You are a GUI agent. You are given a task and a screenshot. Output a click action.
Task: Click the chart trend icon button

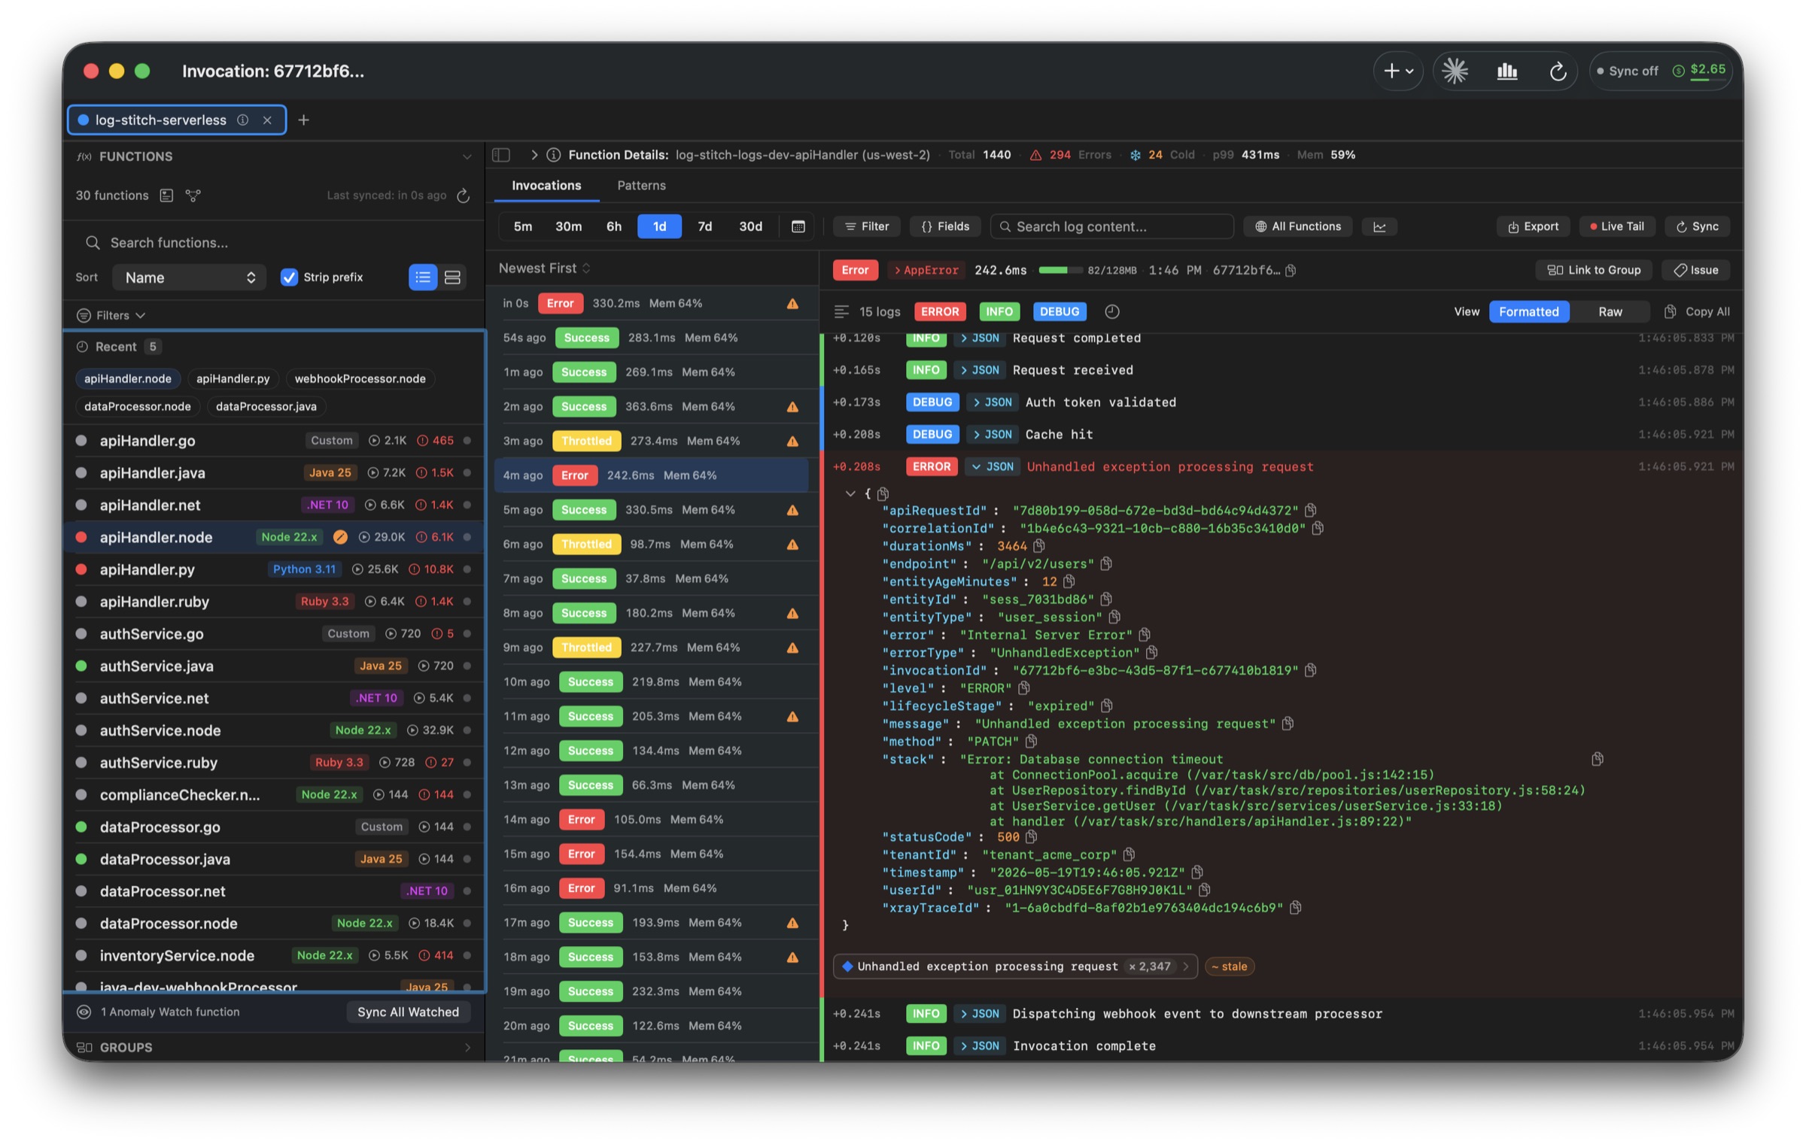click(x=1379, y=226)
